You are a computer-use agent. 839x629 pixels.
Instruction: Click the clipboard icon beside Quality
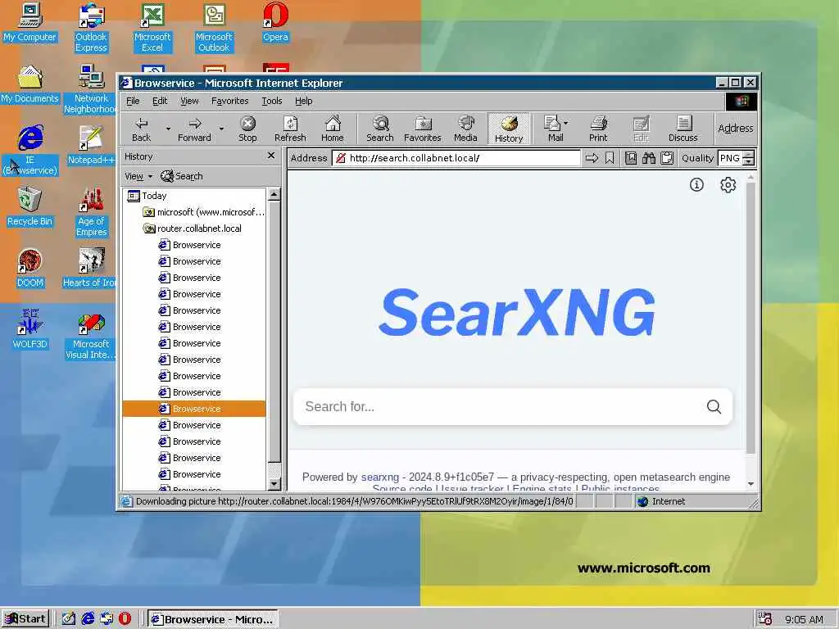tap(667, 158)
